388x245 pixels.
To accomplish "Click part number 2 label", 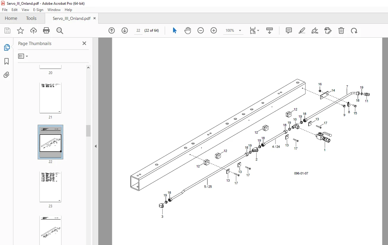I will click(x=256, y=159).
